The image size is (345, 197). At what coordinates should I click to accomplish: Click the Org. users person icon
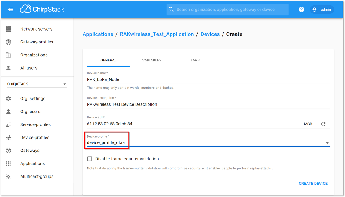(x=9, y=112)
